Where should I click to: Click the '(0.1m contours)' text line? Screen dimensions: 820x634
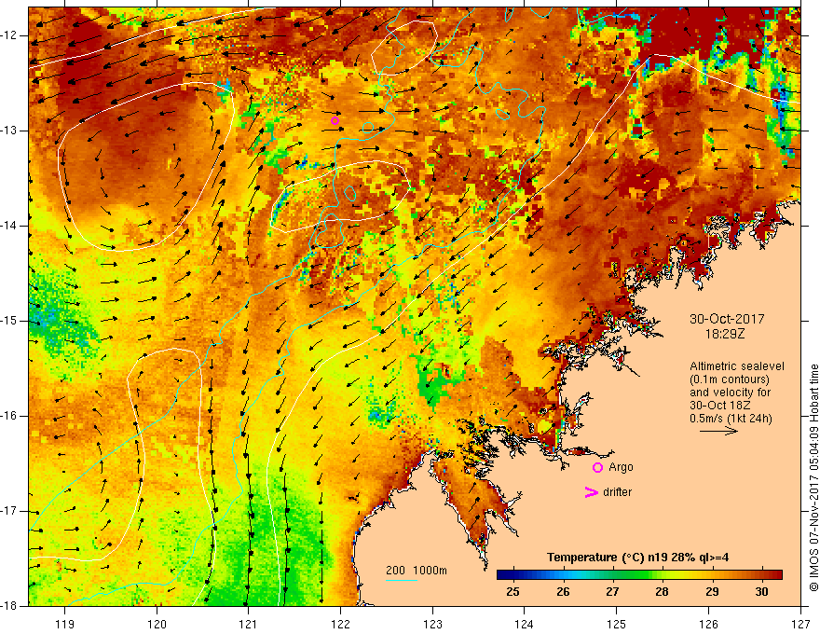pyautogui.click(x=730, y=379)
